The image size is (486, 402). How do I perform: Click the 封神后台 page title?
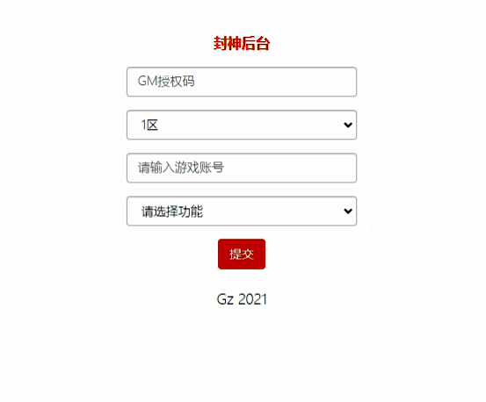pos(242,43)
